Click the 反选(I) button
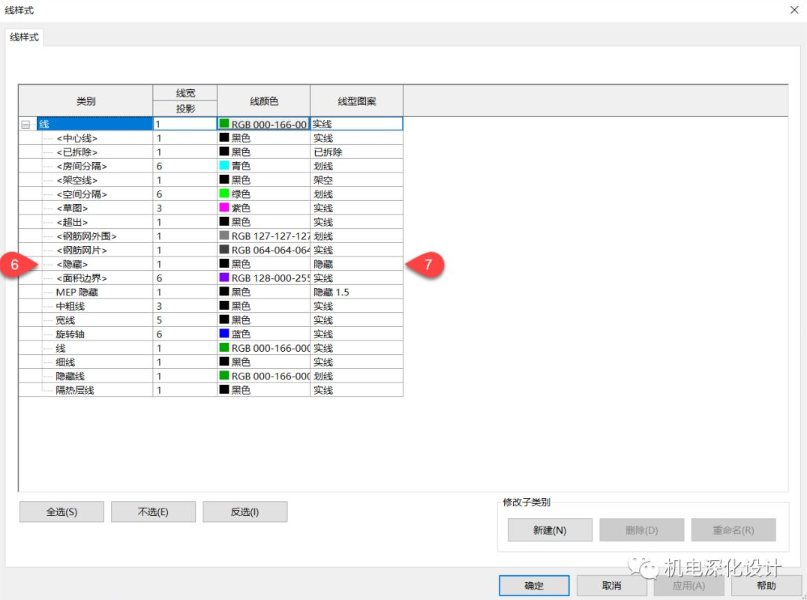Screen dimensions: 807x600 click(244, 511)
